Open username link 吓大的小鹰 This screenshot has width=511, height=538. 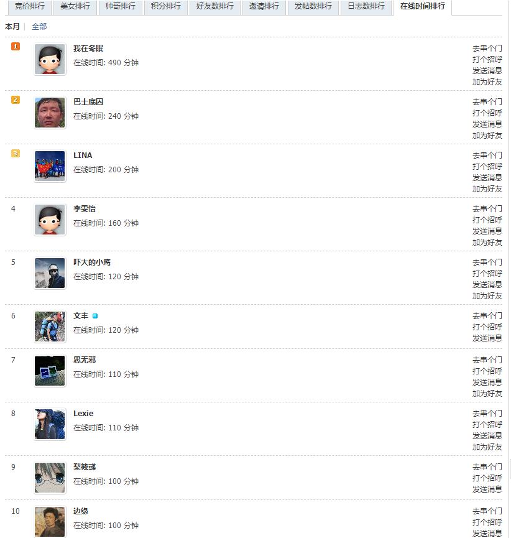92,262
